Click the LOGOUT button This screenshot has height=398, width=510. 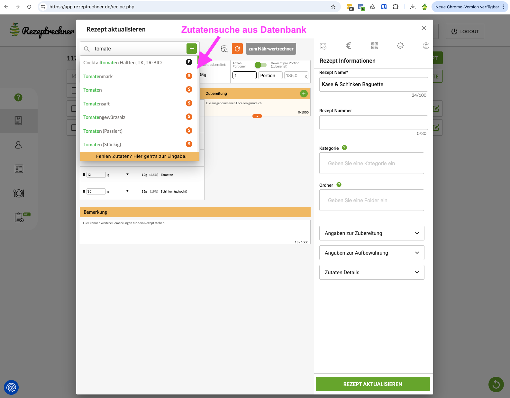(x=465, y=32)
